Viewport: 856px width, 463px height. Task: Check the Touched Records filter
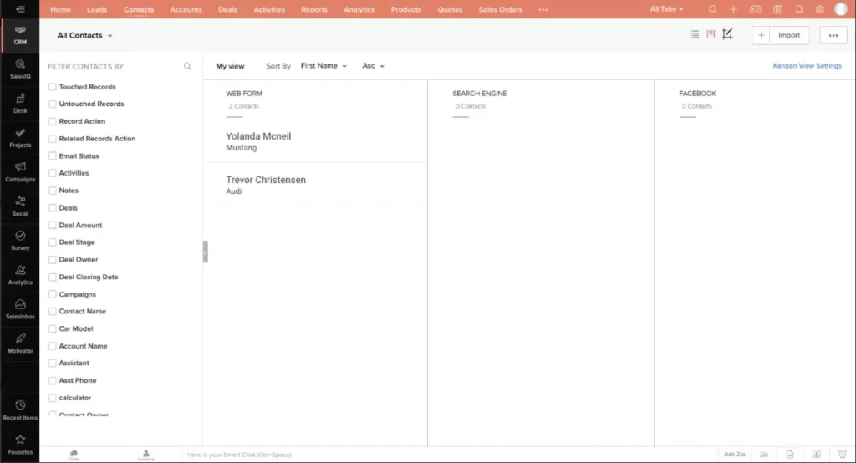[53, 87]
